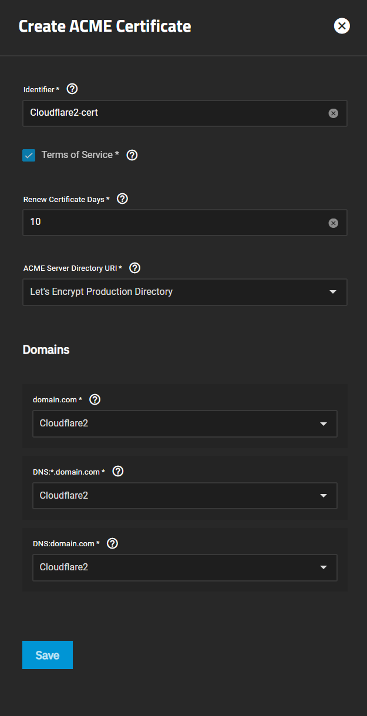Show help for Renew Certificate Days
The image size is (367, 716).
[x=122, y=199]
